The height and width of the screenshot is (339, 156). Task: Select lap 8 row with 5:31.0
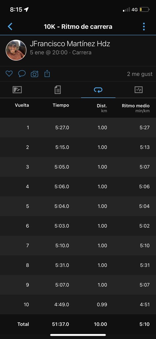78,265
